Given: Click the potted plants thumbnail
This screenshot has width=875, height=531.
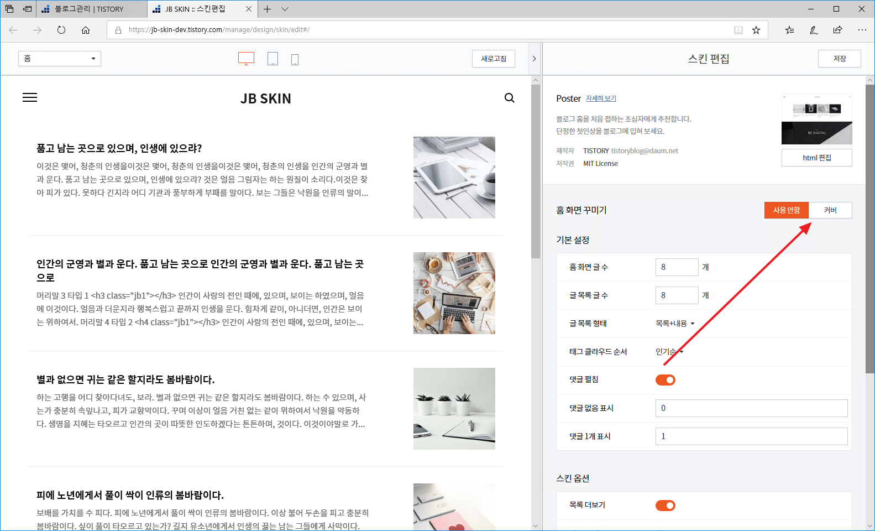Looking at the screenshot, I should pyautogui.click(x=454, y=409).
